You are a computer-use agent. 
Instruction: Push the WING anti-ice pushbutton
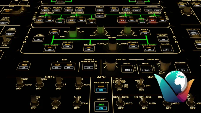click(24, 67)
